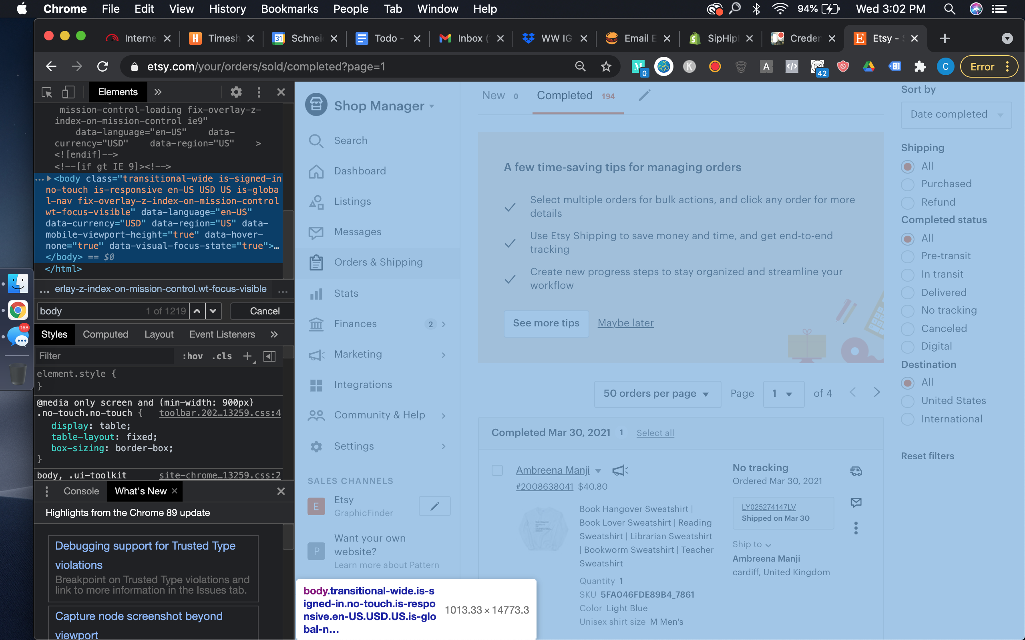Click the Settings gear icon in DevTools

[236, 92]
